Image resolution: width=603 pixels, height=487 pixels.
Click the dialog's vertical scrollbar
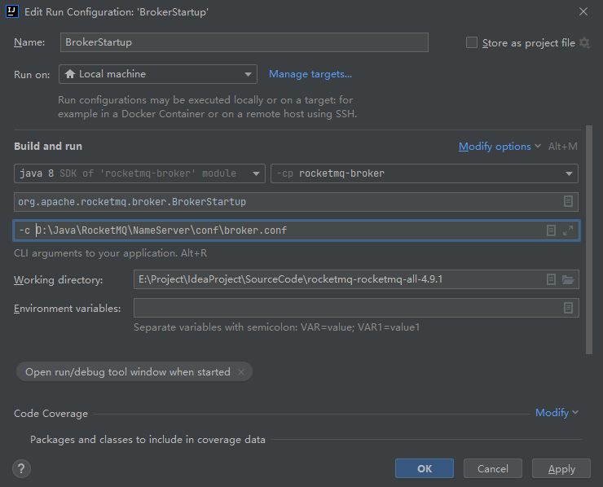589,239
